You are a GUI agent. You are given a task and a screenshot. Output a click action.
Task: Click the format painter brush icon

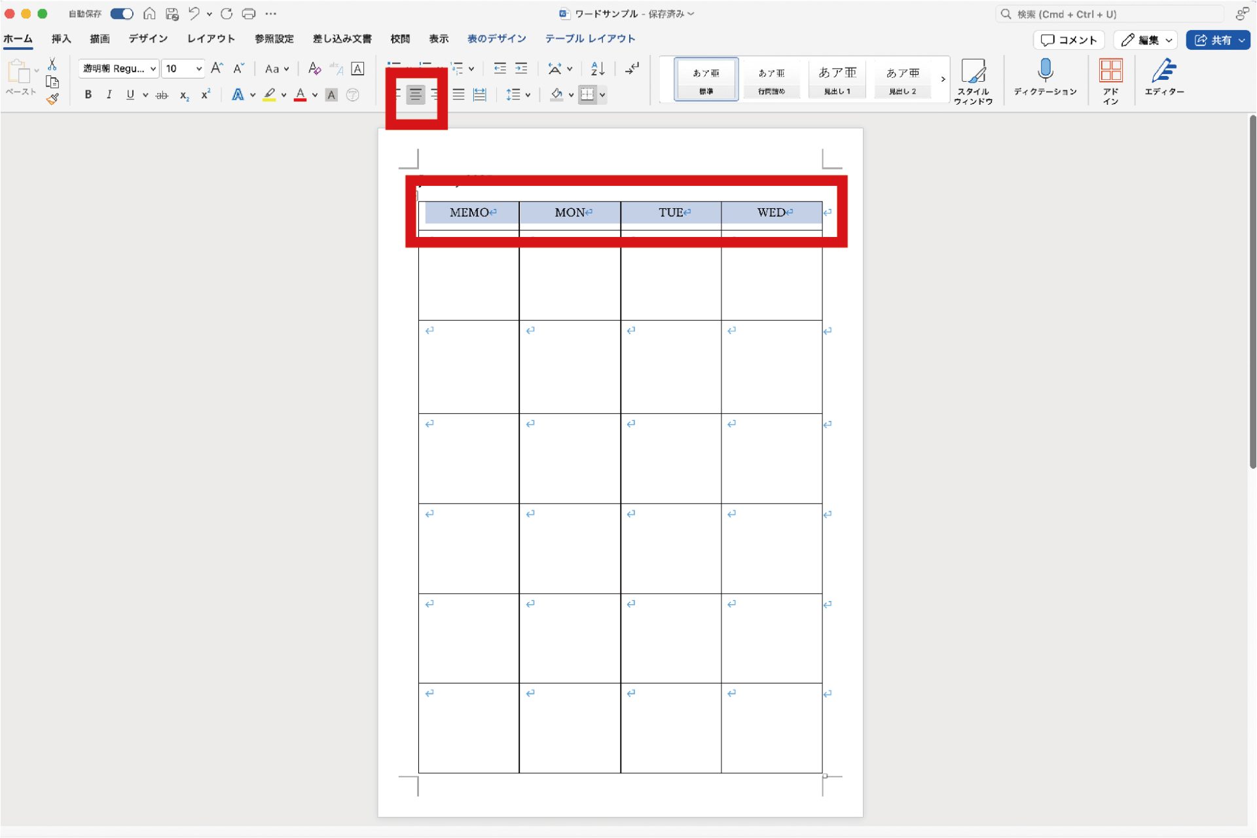[x=52, y=100]
